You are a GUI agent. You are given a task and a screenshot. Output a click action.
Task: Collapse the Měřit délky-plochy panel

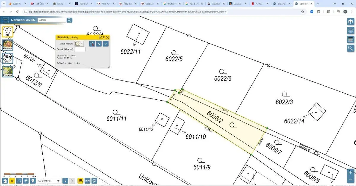(104, 37)
